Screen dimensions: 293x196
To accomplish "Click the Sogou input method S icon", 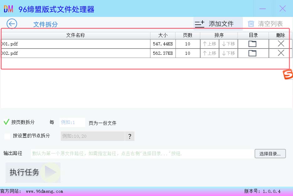I will (288, 74).
